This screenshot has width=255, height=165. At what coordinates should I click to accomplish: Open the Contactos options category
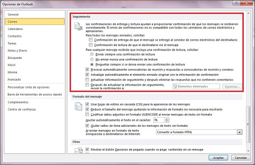(35, 36)
